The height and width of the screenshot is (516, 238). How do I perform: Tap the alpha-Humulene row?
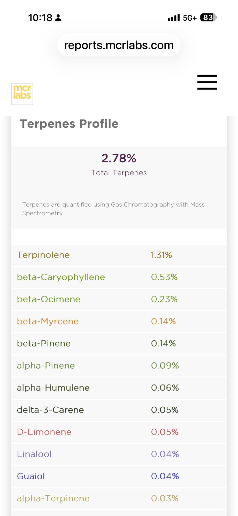(x=119, y=388)
